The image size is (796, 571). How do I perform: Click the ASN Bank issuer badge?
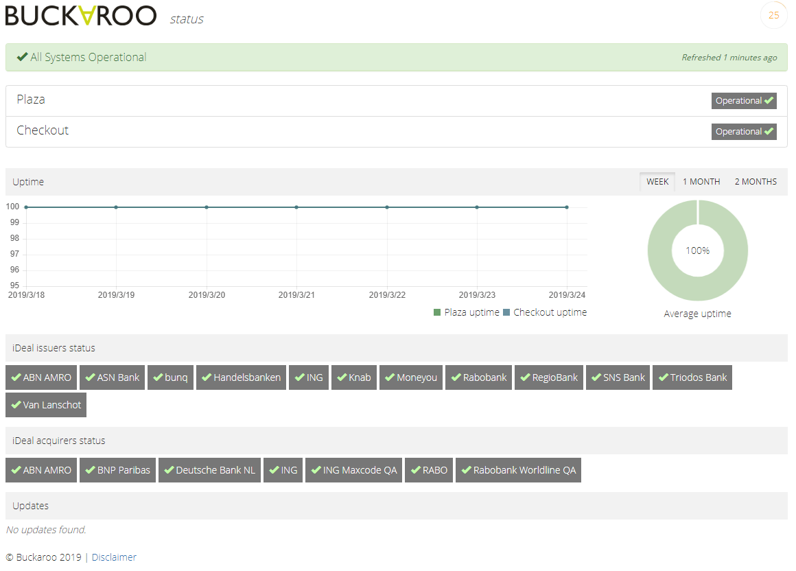(x=112, y=377)
